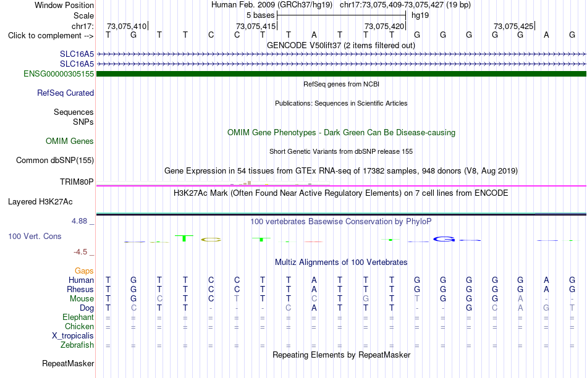This screenshot has height=378, width=587.
Task: Click the chr17: chromosome label
Action: pyautogui.click(x=82, y=26)
